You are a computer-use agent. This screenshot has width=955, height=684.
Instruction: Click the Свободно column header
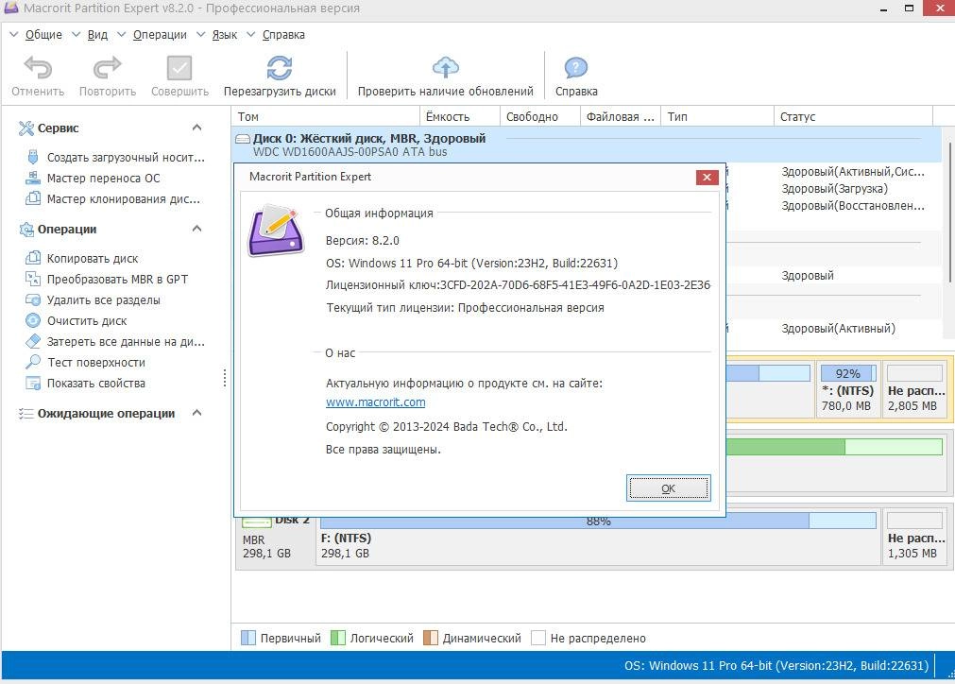pos(539,116)
